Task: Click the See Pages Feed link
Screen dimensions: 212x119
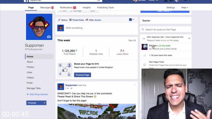Action: [156, 62]
